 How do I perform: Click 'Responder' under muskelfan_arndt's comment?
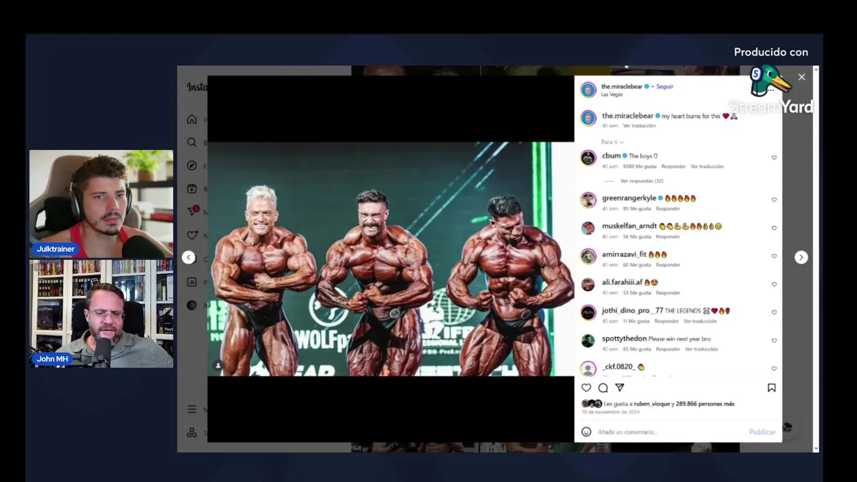pos(668,237)
